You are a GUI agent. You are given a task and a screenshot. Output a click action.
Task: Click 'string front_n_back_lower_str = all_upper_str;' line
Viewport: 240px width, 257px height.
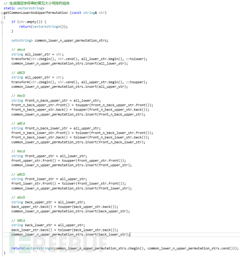[x=56, y=128]
